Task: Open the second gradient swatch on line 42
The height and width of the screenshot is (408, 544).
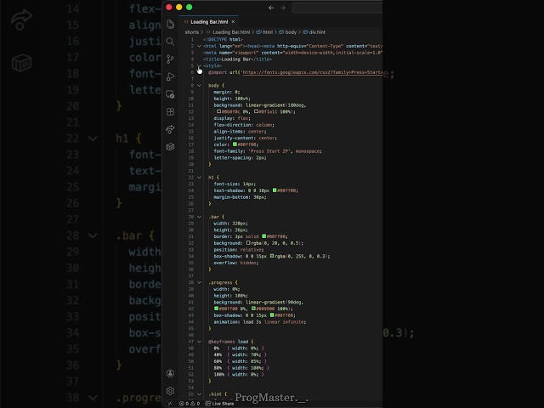Action: (253, 309)
